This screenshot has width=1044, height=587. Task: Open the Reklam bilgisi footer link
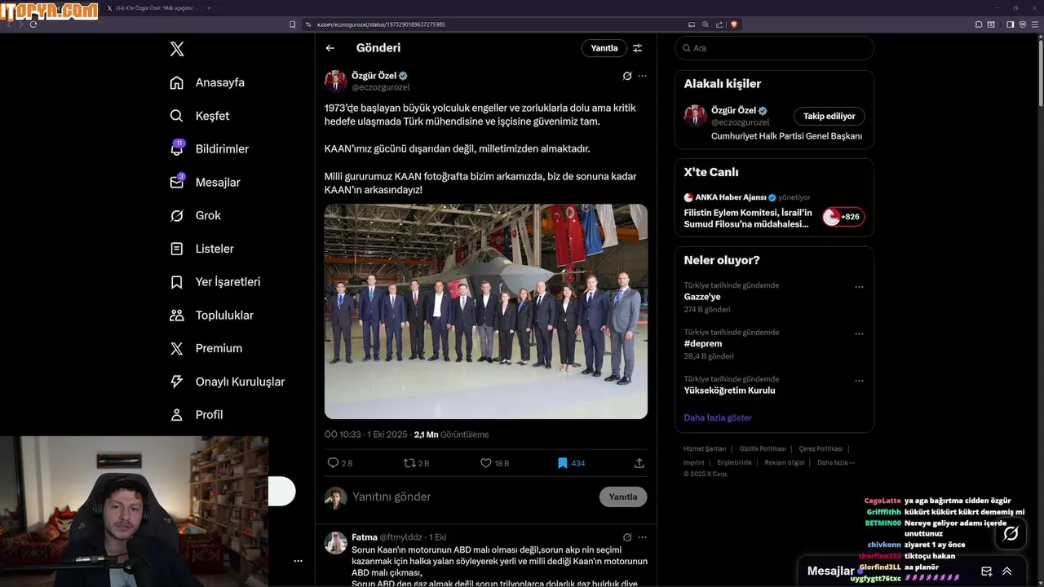coord(784,462)
